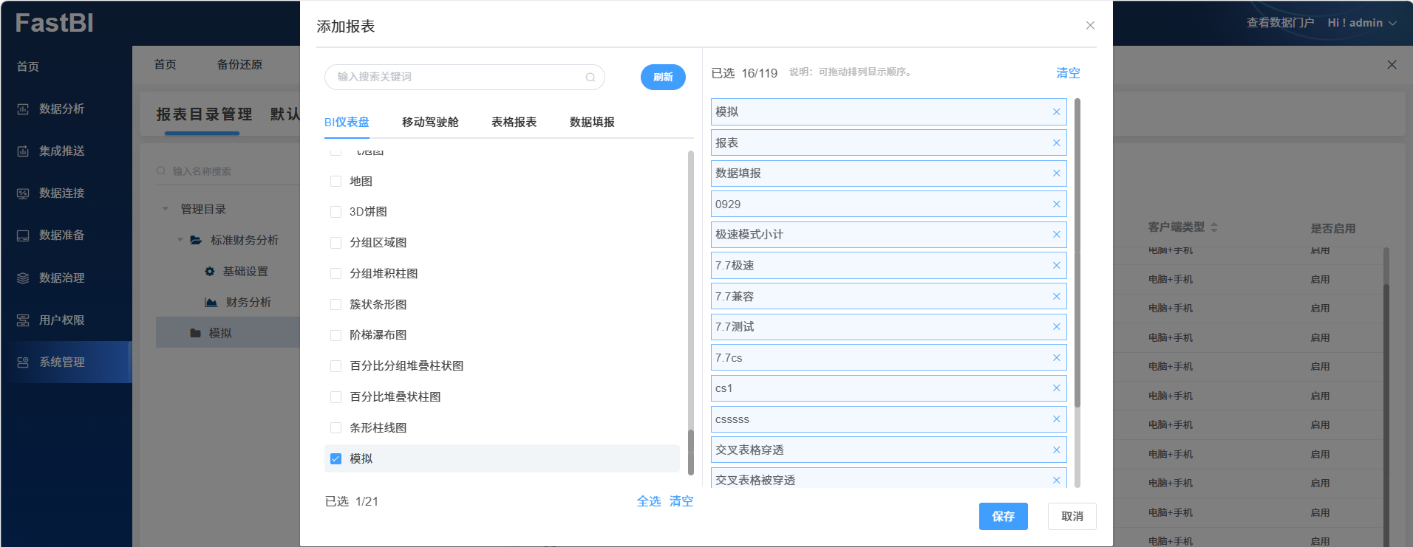Click 全选 to select all reports

tap(648, 501)
